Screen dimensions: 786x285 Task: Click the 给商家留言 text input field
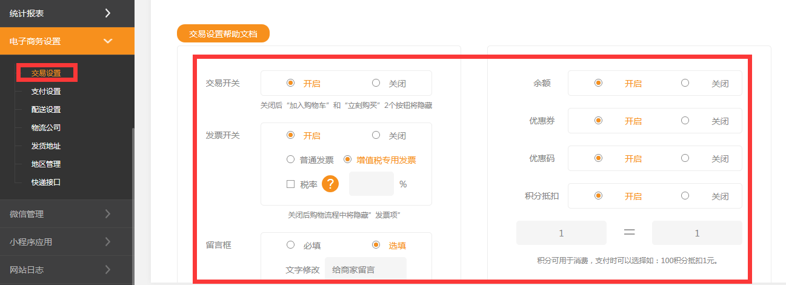pos(365,269)
